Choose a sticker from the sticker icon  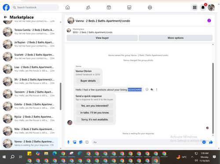tap(81, 142)
